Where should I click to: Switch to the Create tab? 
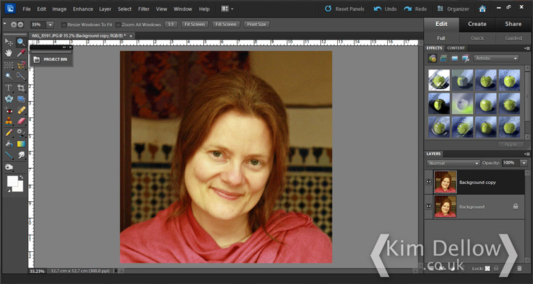click(477, 24)
